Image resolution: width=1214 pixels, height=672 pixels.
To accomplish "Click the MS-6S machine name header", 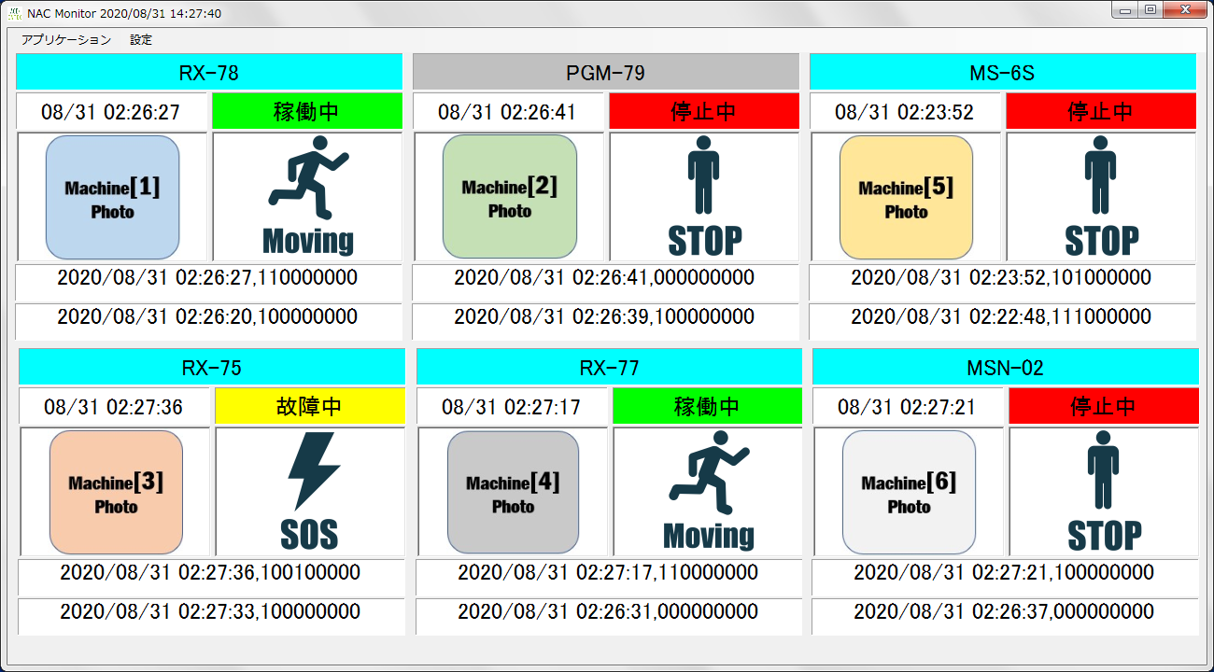I will point(1003,72).
